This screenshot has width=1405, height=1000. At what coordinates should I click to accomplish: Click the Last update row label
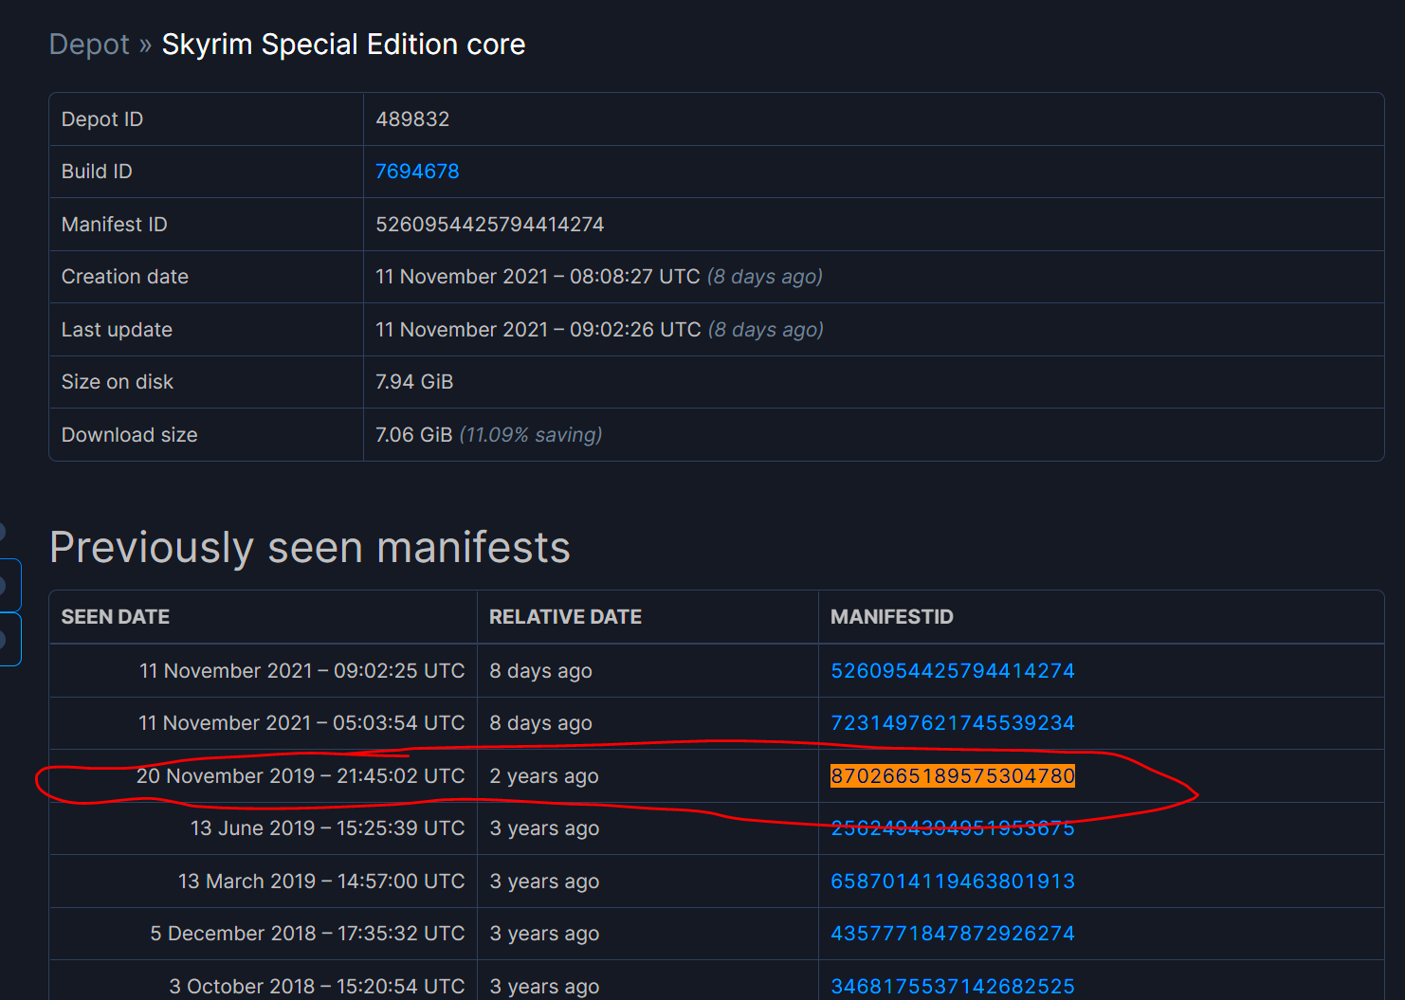(x=117, y=330)
